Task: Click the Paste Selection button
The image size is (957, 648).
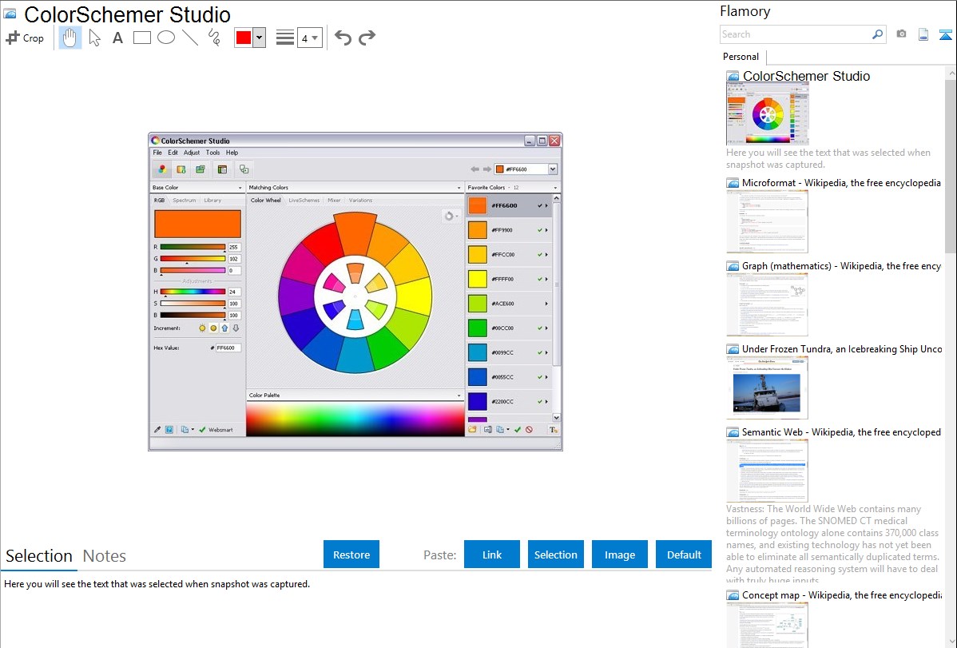Action: (x=556, y=555)
